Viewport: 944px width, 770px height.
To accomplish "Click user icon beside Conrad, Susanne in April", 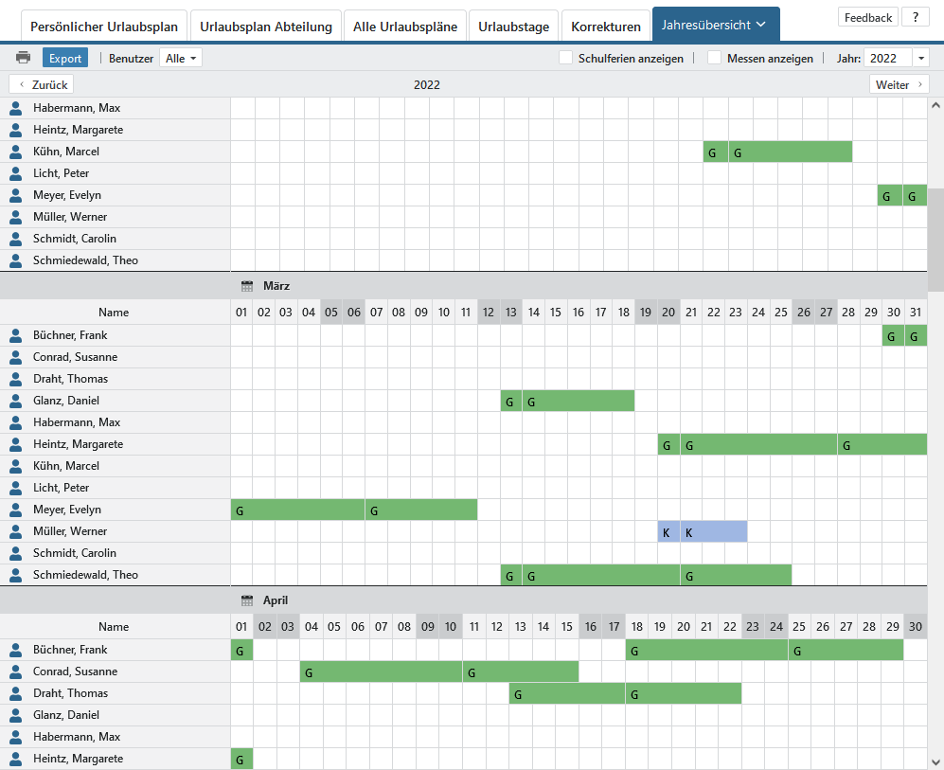I will (15, 672).
